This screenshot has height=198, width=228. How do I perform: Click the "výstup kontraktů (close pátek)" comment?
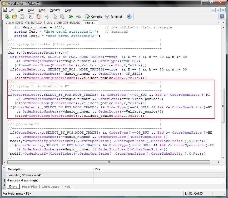47,44
